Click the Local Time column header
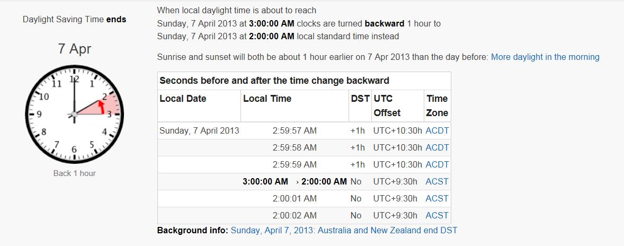The width and height of the screenshot is (624, 246). [267, 99]
